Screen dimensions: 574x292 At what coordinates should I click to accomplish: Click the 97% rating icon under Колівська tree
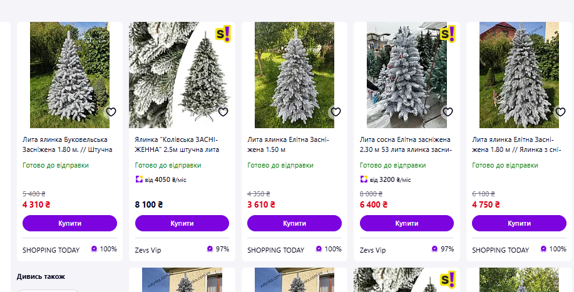point(210,249)
